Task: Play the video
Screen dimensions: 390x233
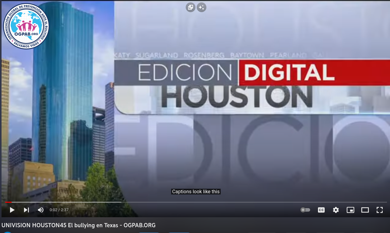Action: click(x=12, y=210)
